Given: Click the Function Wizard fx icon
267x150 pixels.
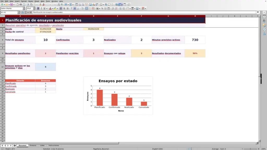Looking at the screenshot, I should point(22,12).
